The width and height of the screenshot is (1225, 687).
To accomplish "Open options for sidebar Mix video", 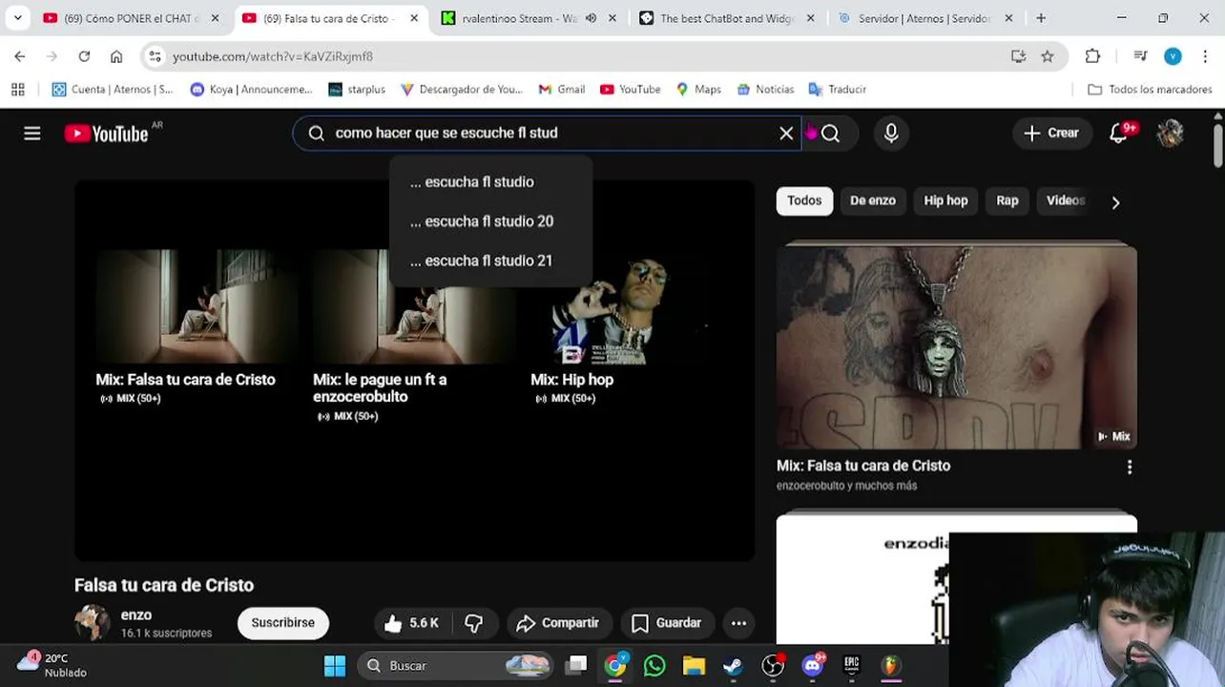I will 1130,468.
